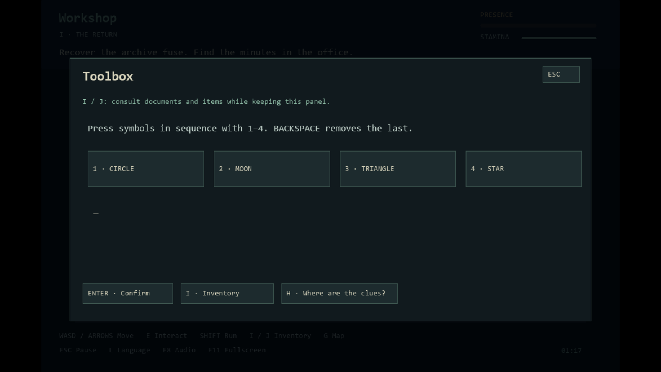The height and width of the screenshot is (372, 661).
Task: Click the 'F11 Fullscreen' footer hint
Action: point(237,350)
